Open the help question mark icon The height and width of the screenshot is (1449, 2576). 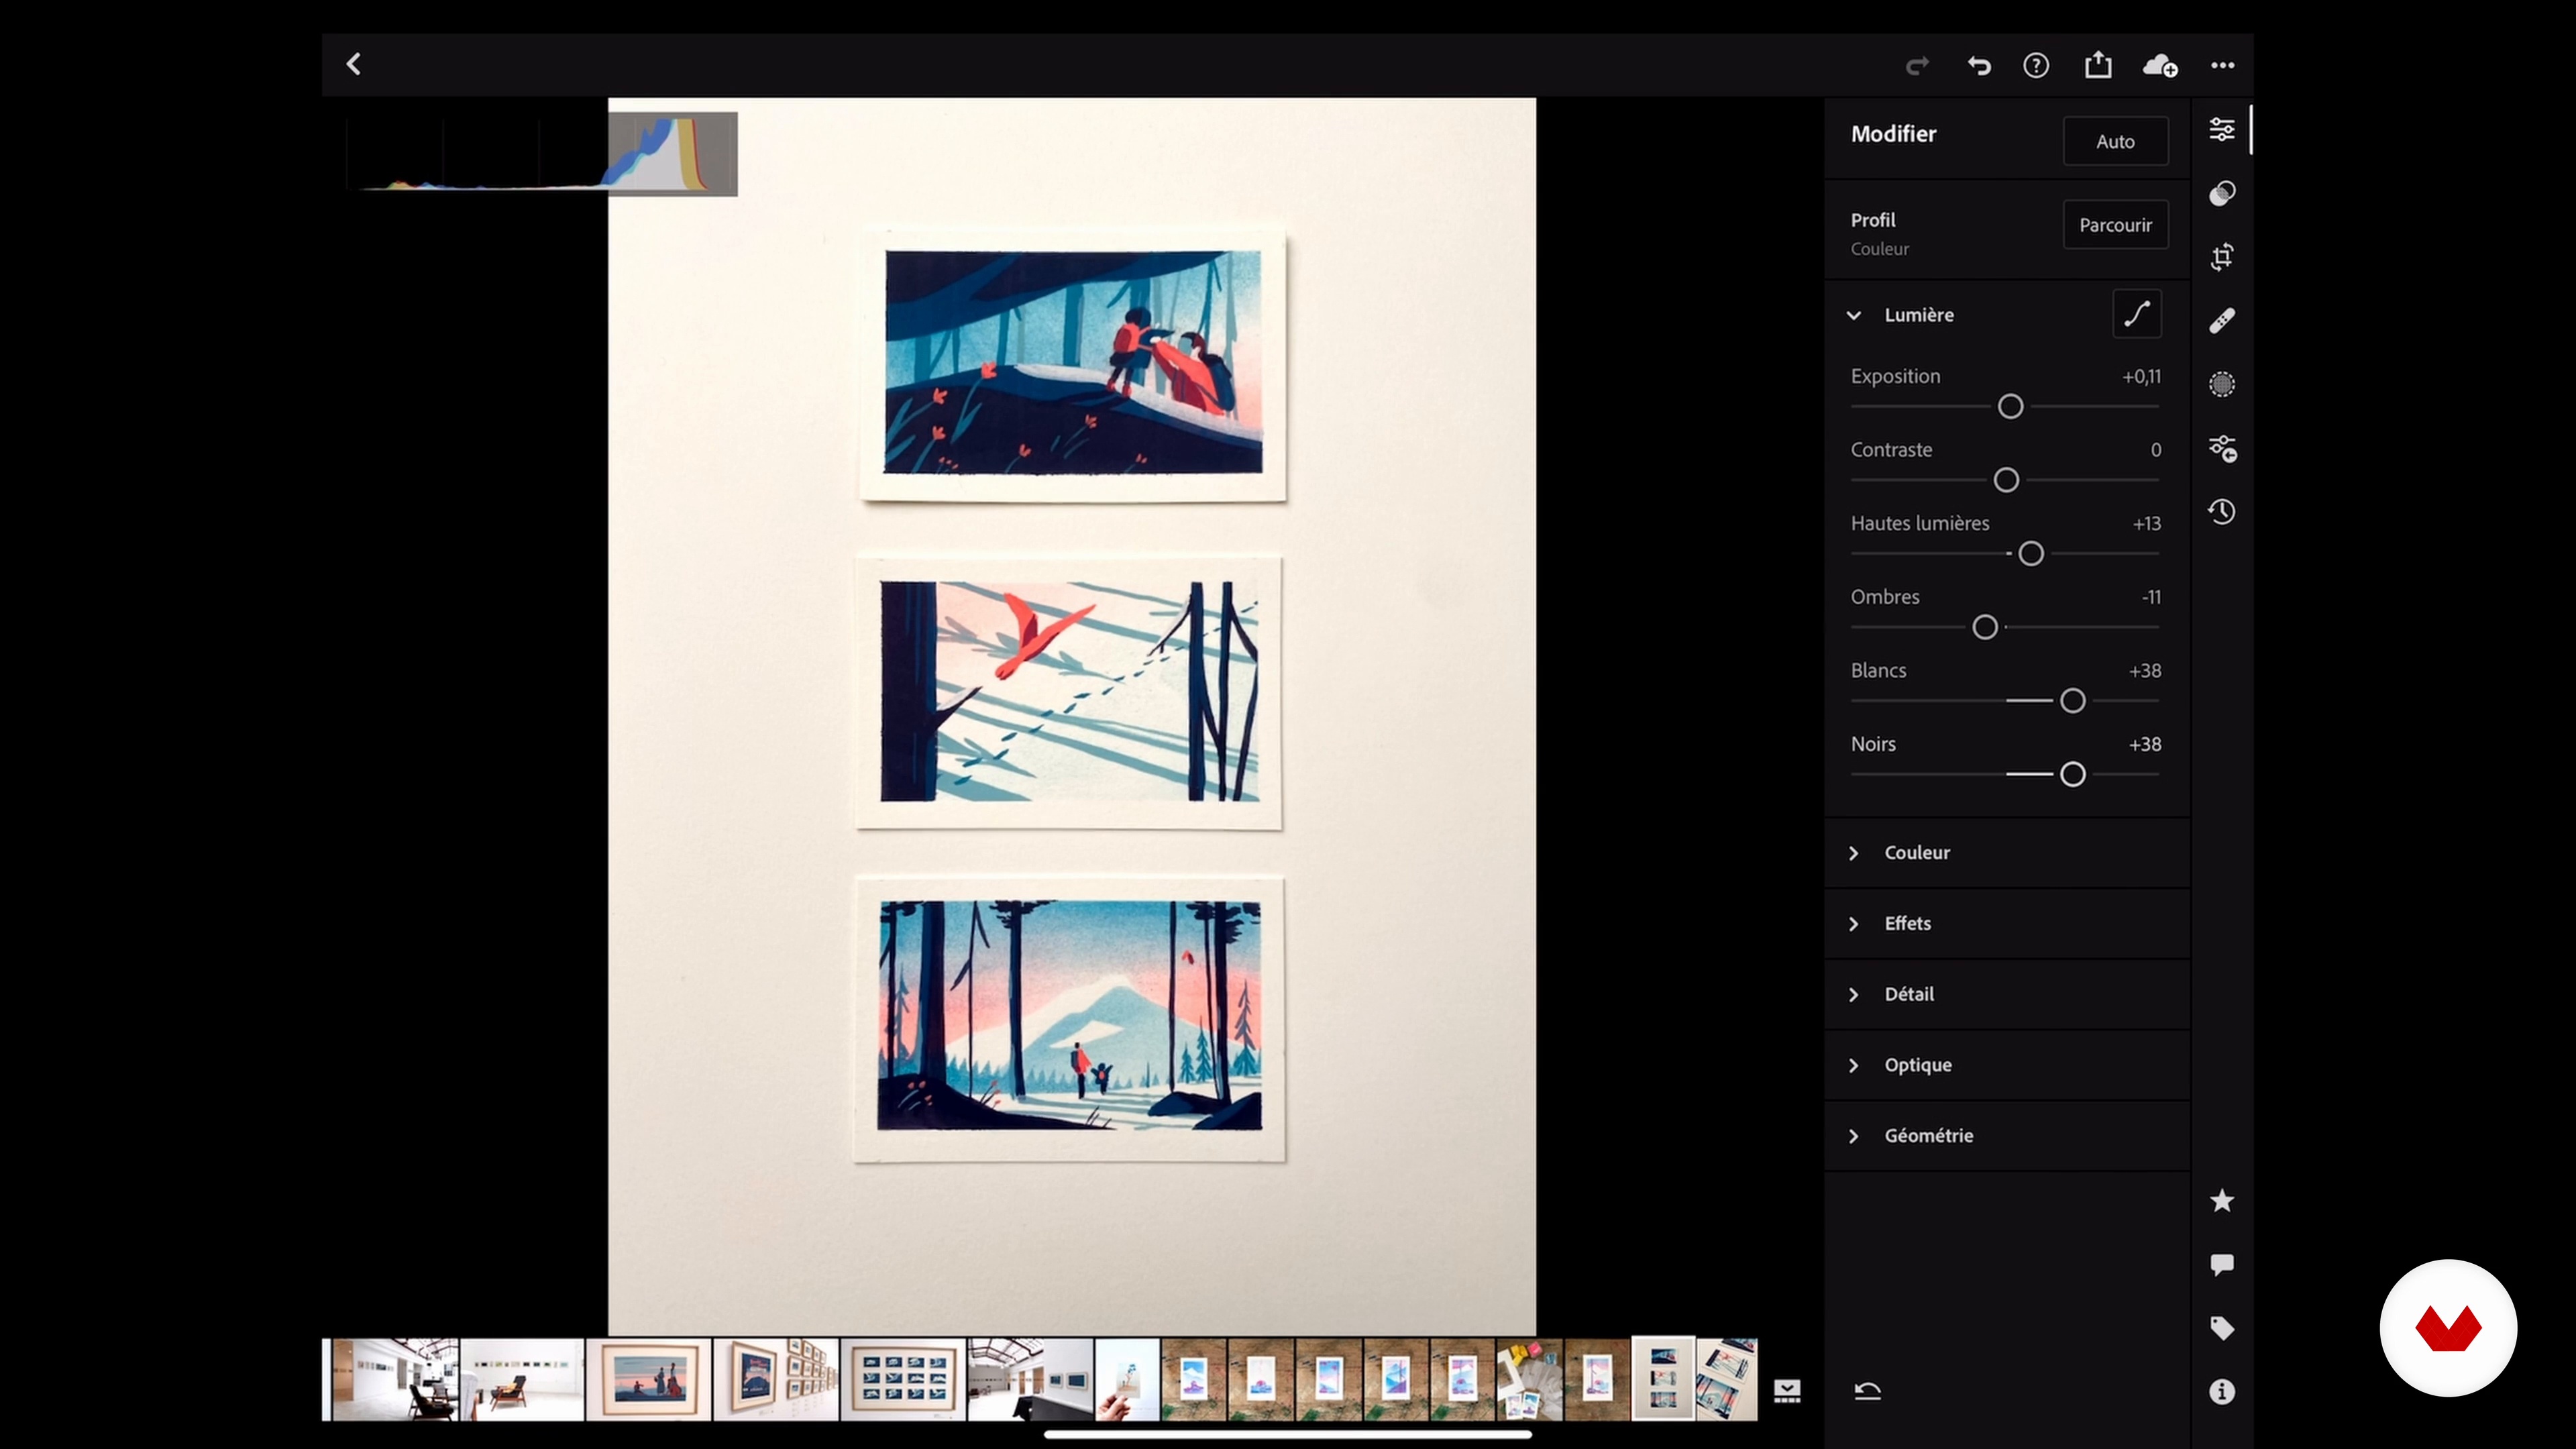[x=2036, y=66]
